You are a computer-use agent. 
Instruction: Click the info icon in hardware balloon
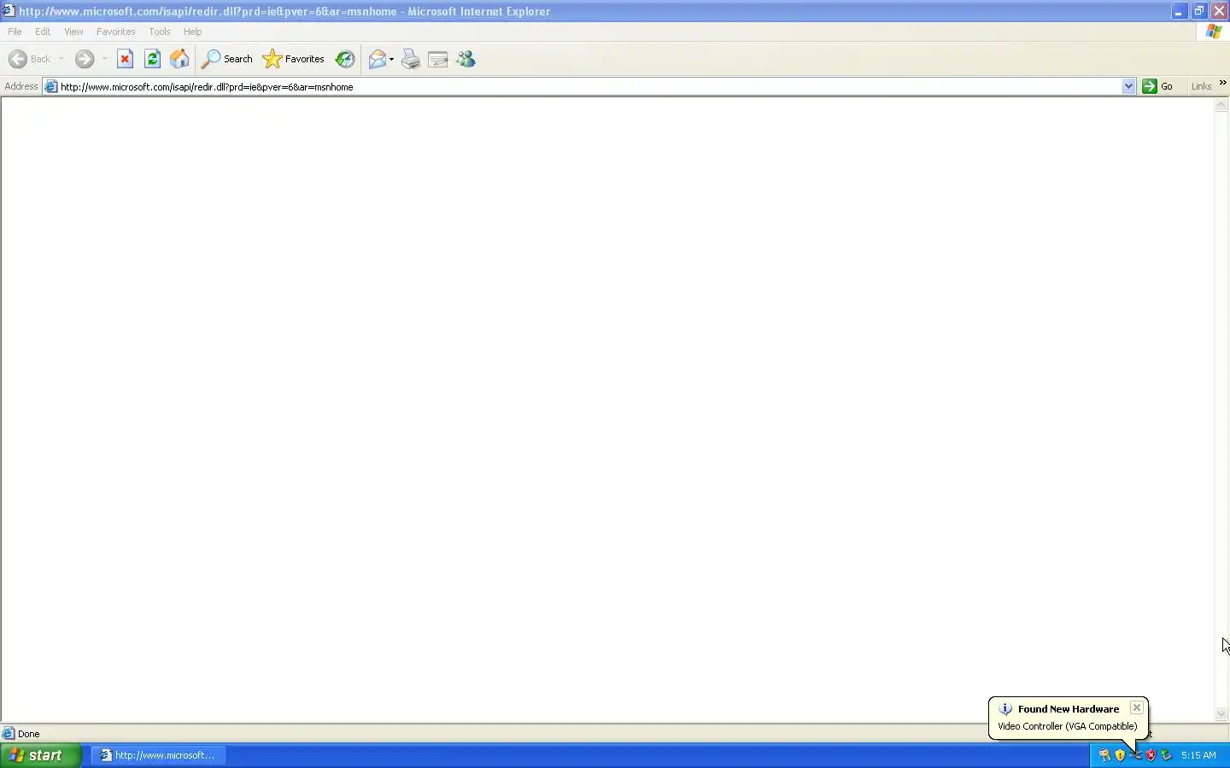tap(1006, 709)
